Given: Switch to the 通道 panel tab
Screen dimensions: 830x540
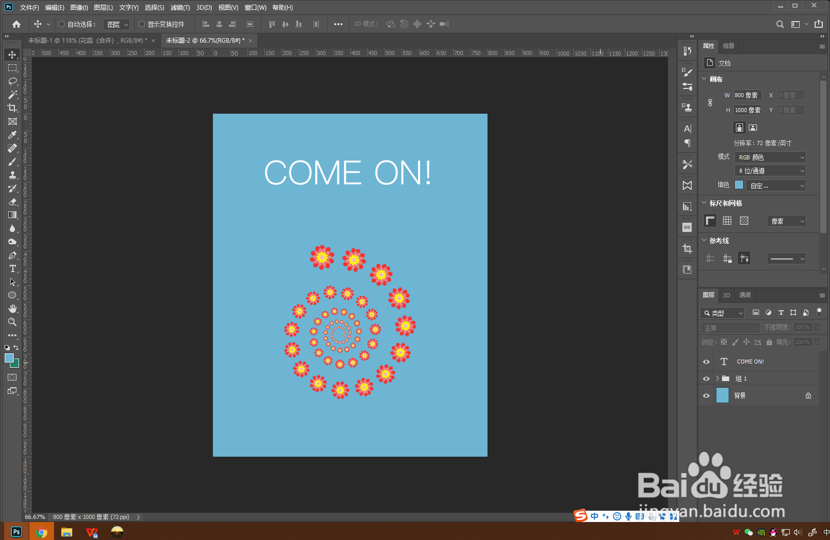Looking at the screenshot, I should click(745, 295).
